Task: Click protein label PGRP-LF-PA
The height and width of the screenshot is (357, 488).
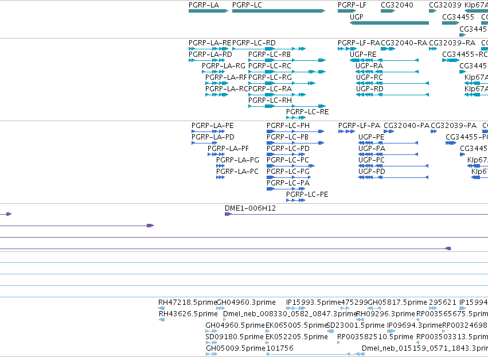Action: click(x=359, y=126)
